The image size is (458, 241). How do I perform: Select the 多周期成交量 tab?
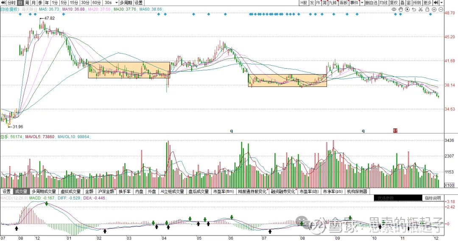coord(44,191)
